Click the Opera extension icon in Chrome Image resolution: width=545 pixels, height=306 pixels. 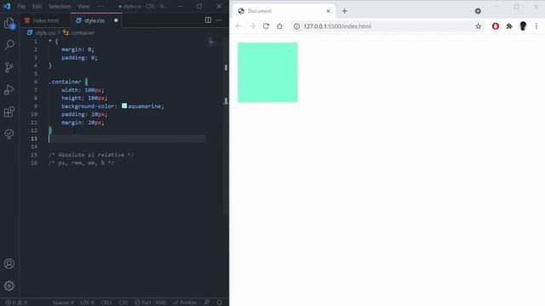[x=496, y=26]
